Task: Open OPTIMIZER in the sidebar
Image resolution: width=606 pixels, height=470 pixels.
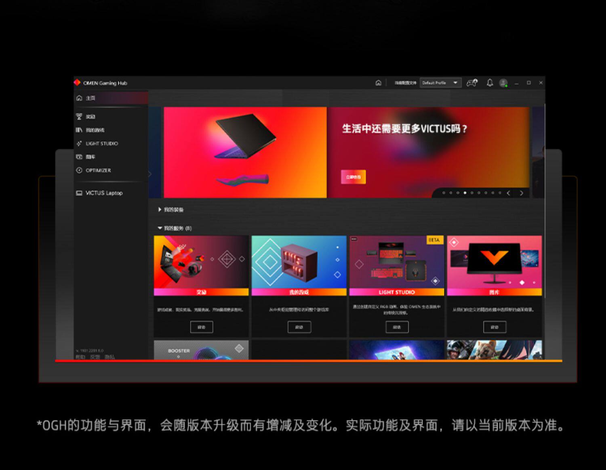Action: coord(111,170)
